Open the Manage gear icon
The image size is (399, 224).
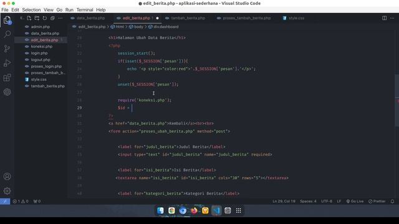click(x=7, y=190)
